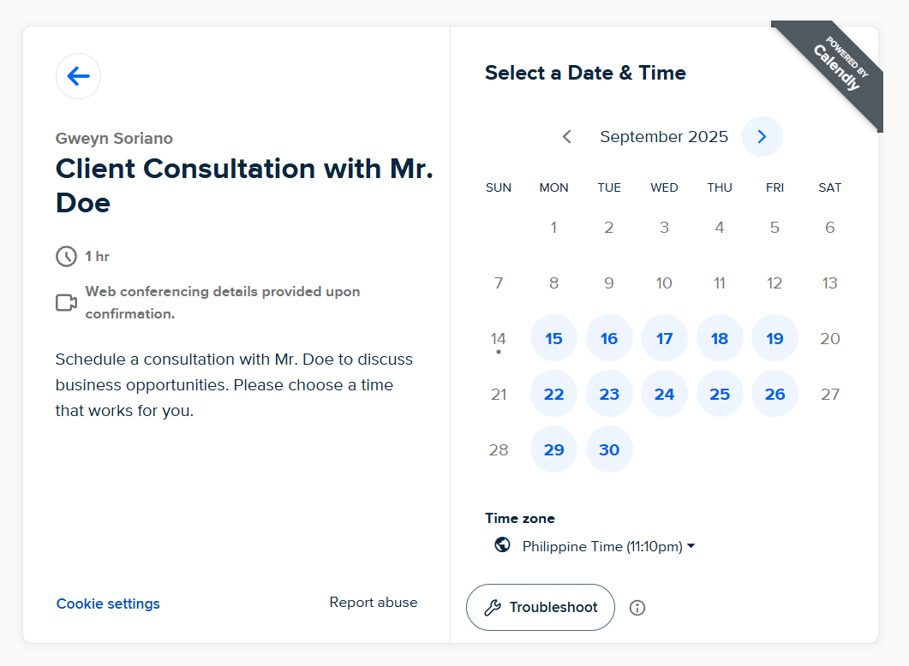Screen dimensions: 909x666
Task: Pick September 19 as the date
Action: (x=774, y=338)
